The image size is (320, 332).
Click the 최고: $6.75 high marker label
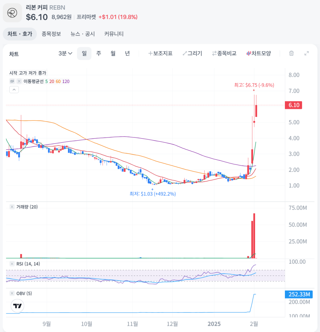click(x=254, y=85)
